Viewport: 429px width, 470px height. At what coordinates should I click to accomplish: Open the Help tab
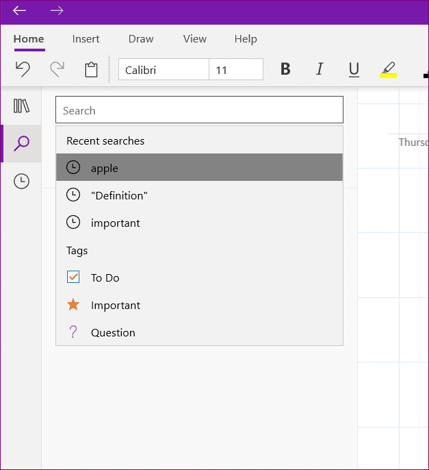[246, 39]
